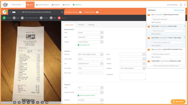Zoom in on the receipt image
The width and height of the screenshot is (188, 105).
[15, 102]
